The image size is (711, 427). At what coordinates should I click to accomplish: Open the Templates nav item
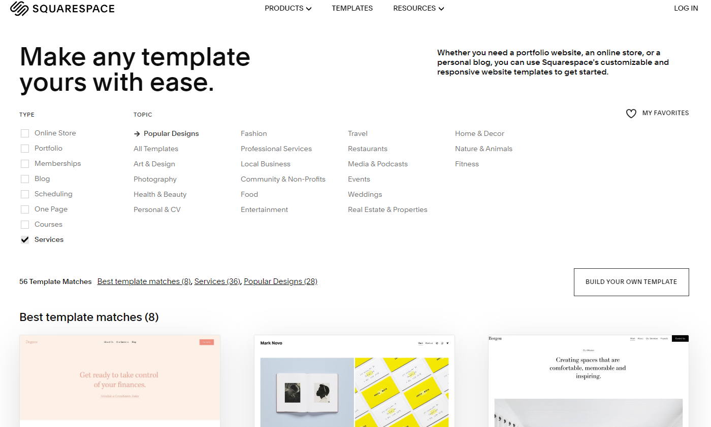[352, 8]
